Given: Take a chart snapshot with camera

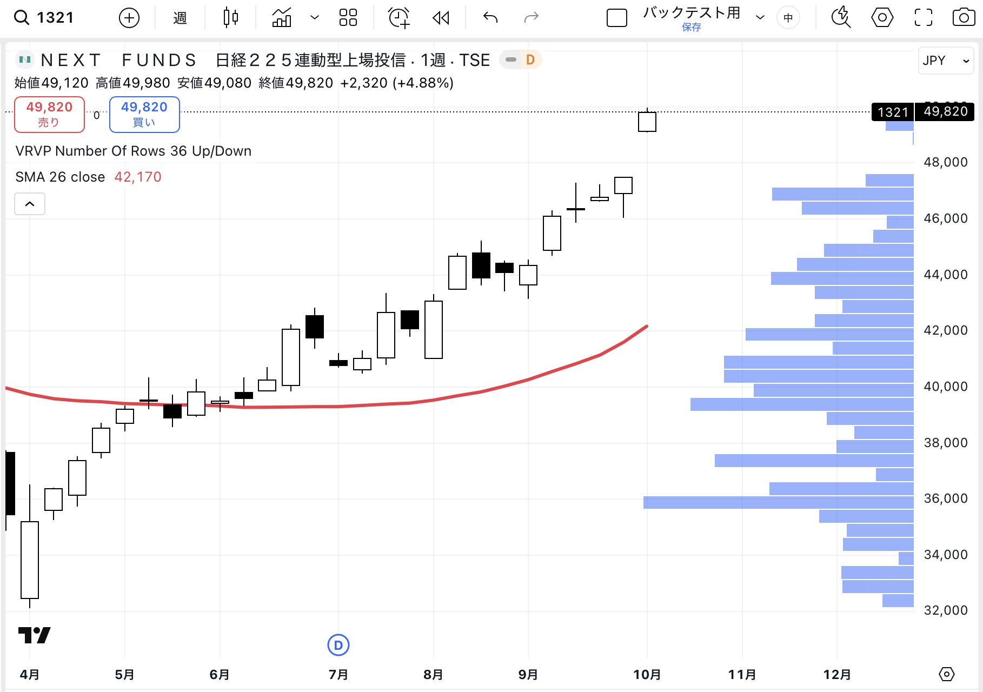Looking at the screenshot, I should 963,18.
